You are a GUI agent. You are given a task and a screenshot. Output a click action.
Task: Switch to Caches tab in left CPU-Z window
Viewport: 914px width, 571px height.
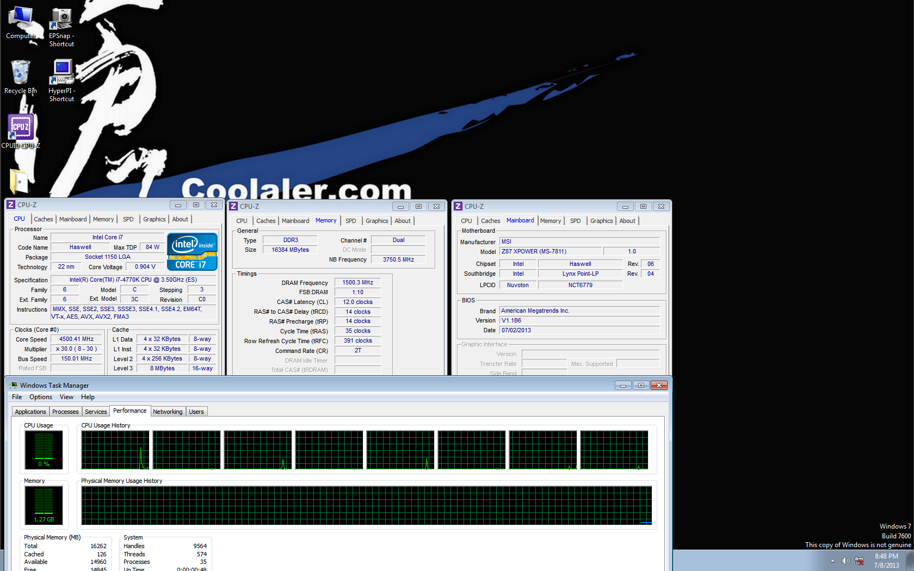(44, 220)
